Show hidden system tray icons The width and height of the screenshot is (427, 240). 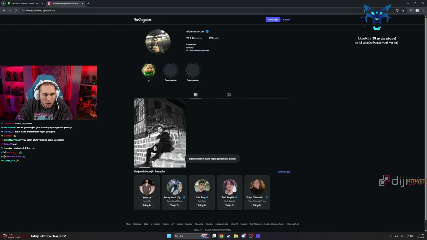(x=391, y=236)
